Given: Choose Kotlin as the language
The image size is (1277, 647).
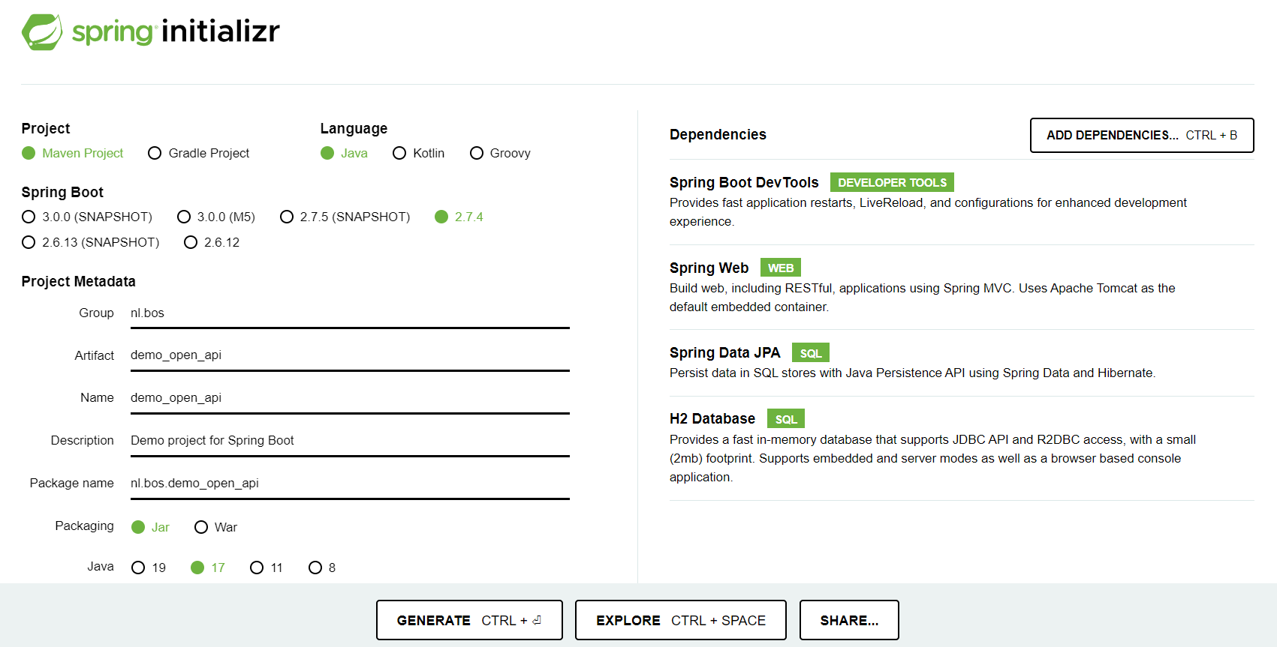Looking at the screenshot, I should (x=399, y=154).
